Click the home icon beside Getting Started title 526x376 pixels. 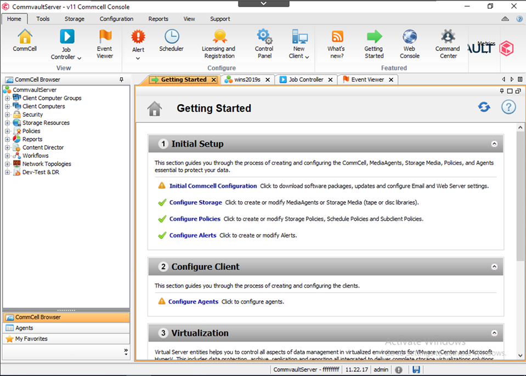point(154,109)
